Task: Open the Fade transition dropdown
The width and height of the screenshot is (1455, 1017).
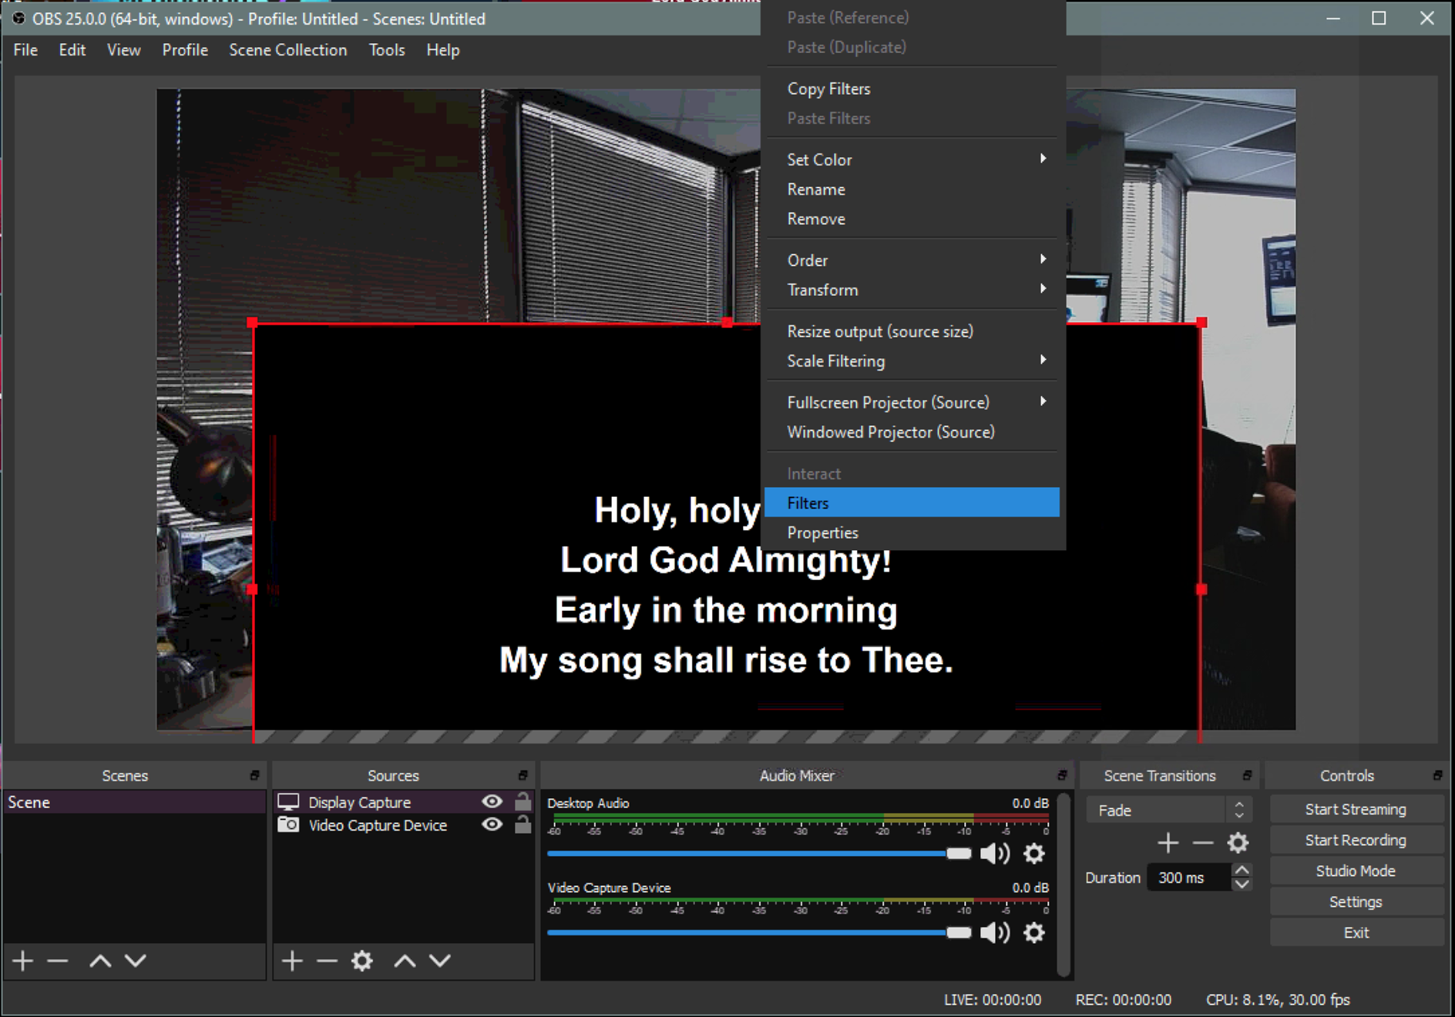Action: 1168,811
